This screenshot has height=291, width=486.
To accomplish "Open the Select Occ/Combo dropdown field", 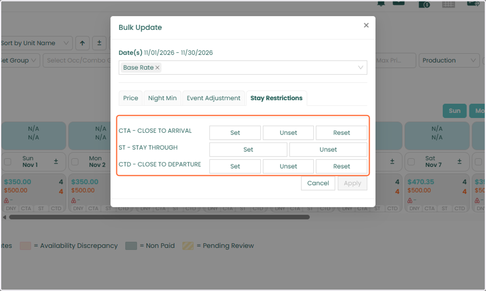I will [x=77, y=60].
